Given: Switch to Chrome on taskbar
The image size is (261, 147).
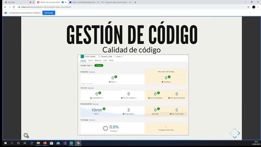Looking at the screenshot, I should [78, 143].
